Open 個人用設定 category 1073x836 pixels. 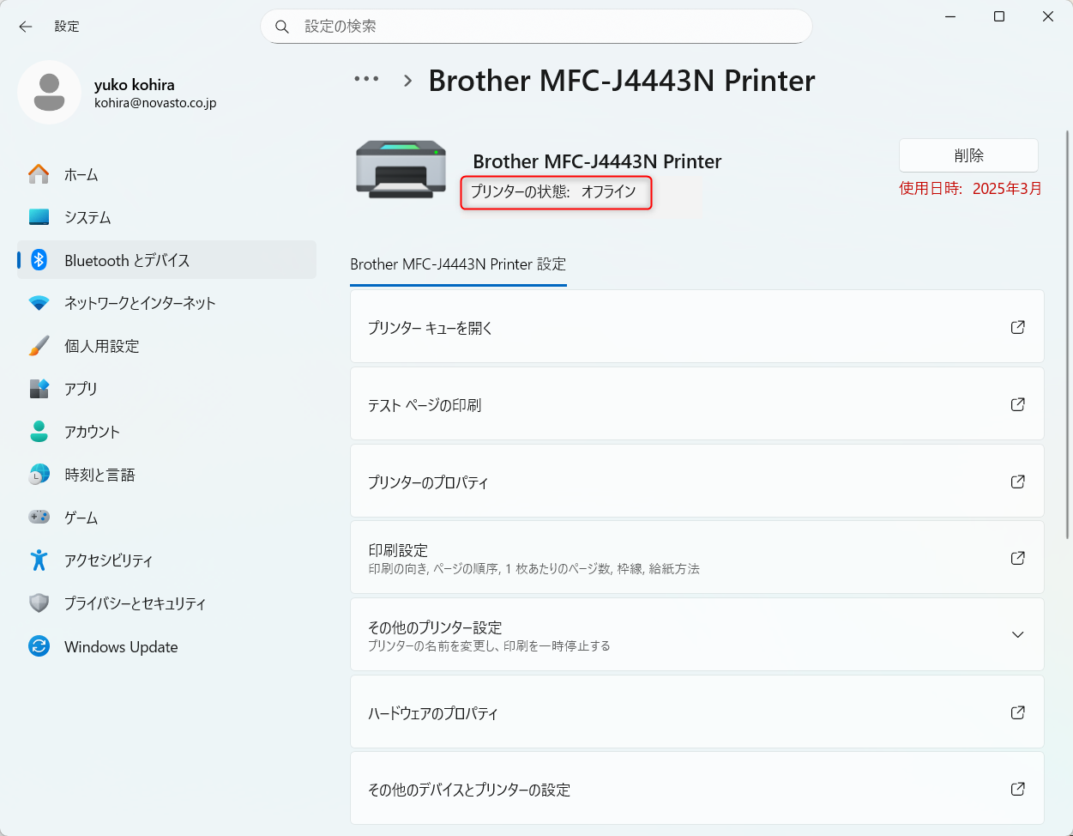coord(166,346)
